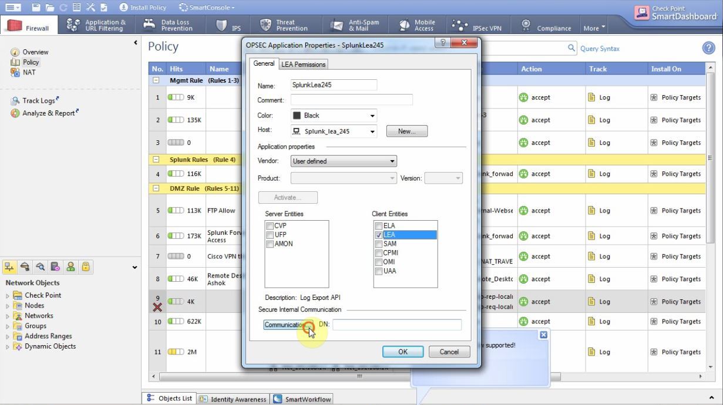723x405 pixels.
Task: Switch to the LEA Permissions tab
Action: click(x=302, y=64)
